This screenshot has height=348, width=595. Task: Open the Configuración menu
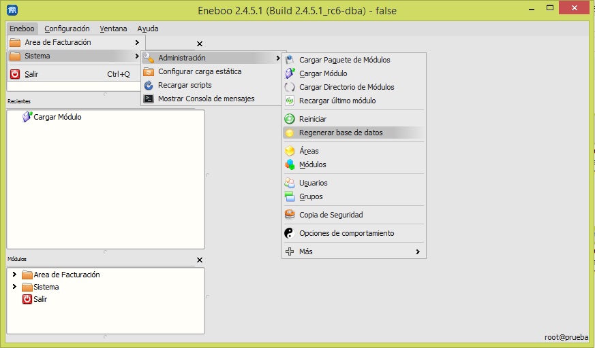(67, 29)
